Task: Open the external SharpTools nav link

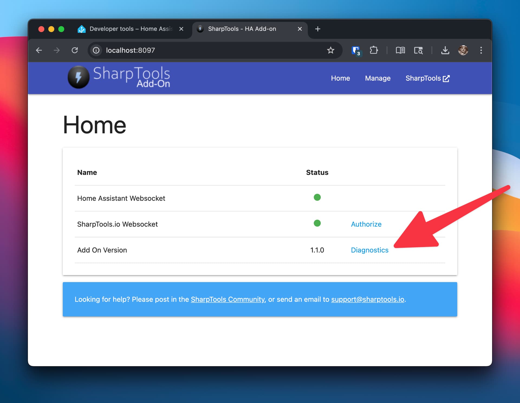Action: (x=428, y=78)
